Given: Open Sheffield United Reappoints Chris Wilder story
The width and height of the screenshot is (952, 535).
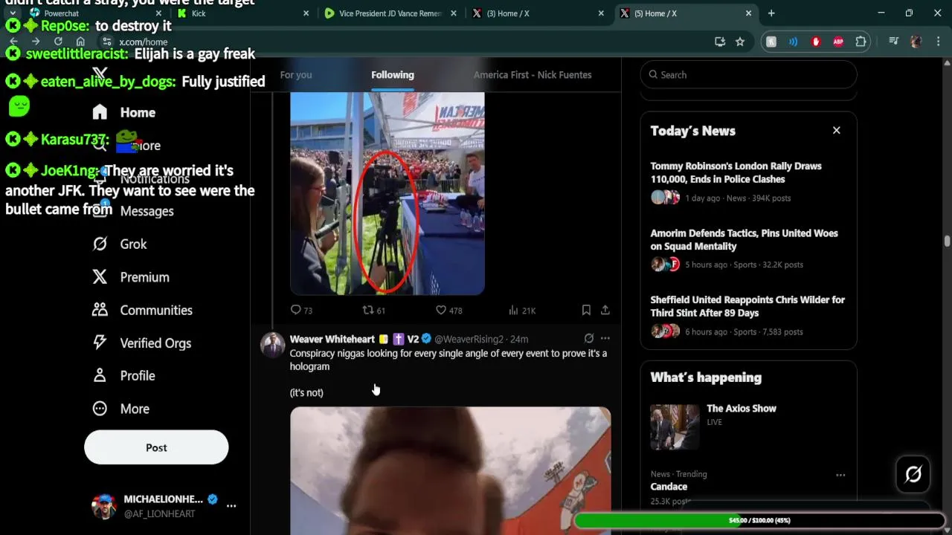Looking at the screenshot, I should (x=748, y=315).
